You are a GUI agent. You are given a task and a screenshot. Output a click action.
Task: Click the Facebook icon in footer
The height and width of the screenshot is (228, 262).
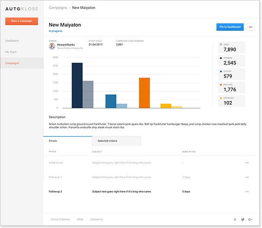tap(235, 219)
